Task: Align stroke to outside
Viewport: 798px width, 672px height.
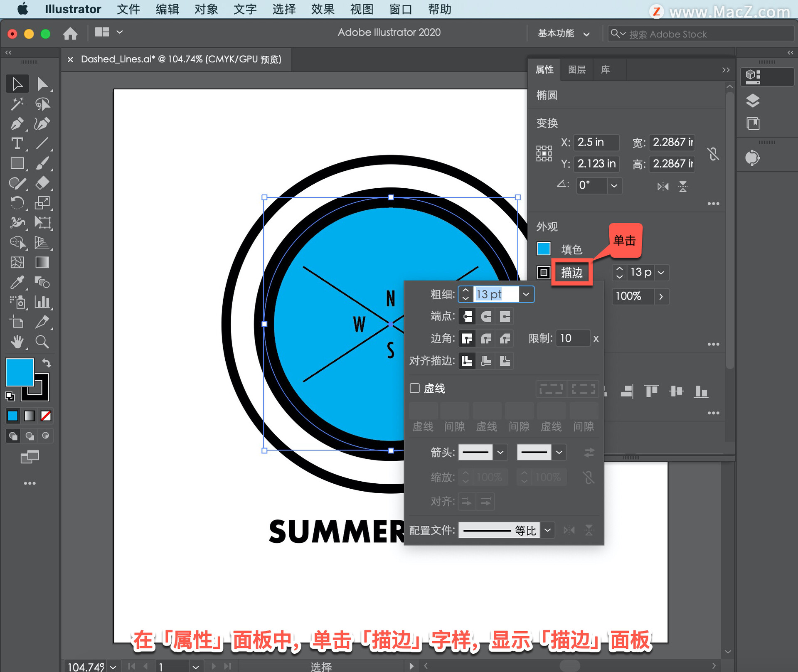Action: click(x=505, y=361)
